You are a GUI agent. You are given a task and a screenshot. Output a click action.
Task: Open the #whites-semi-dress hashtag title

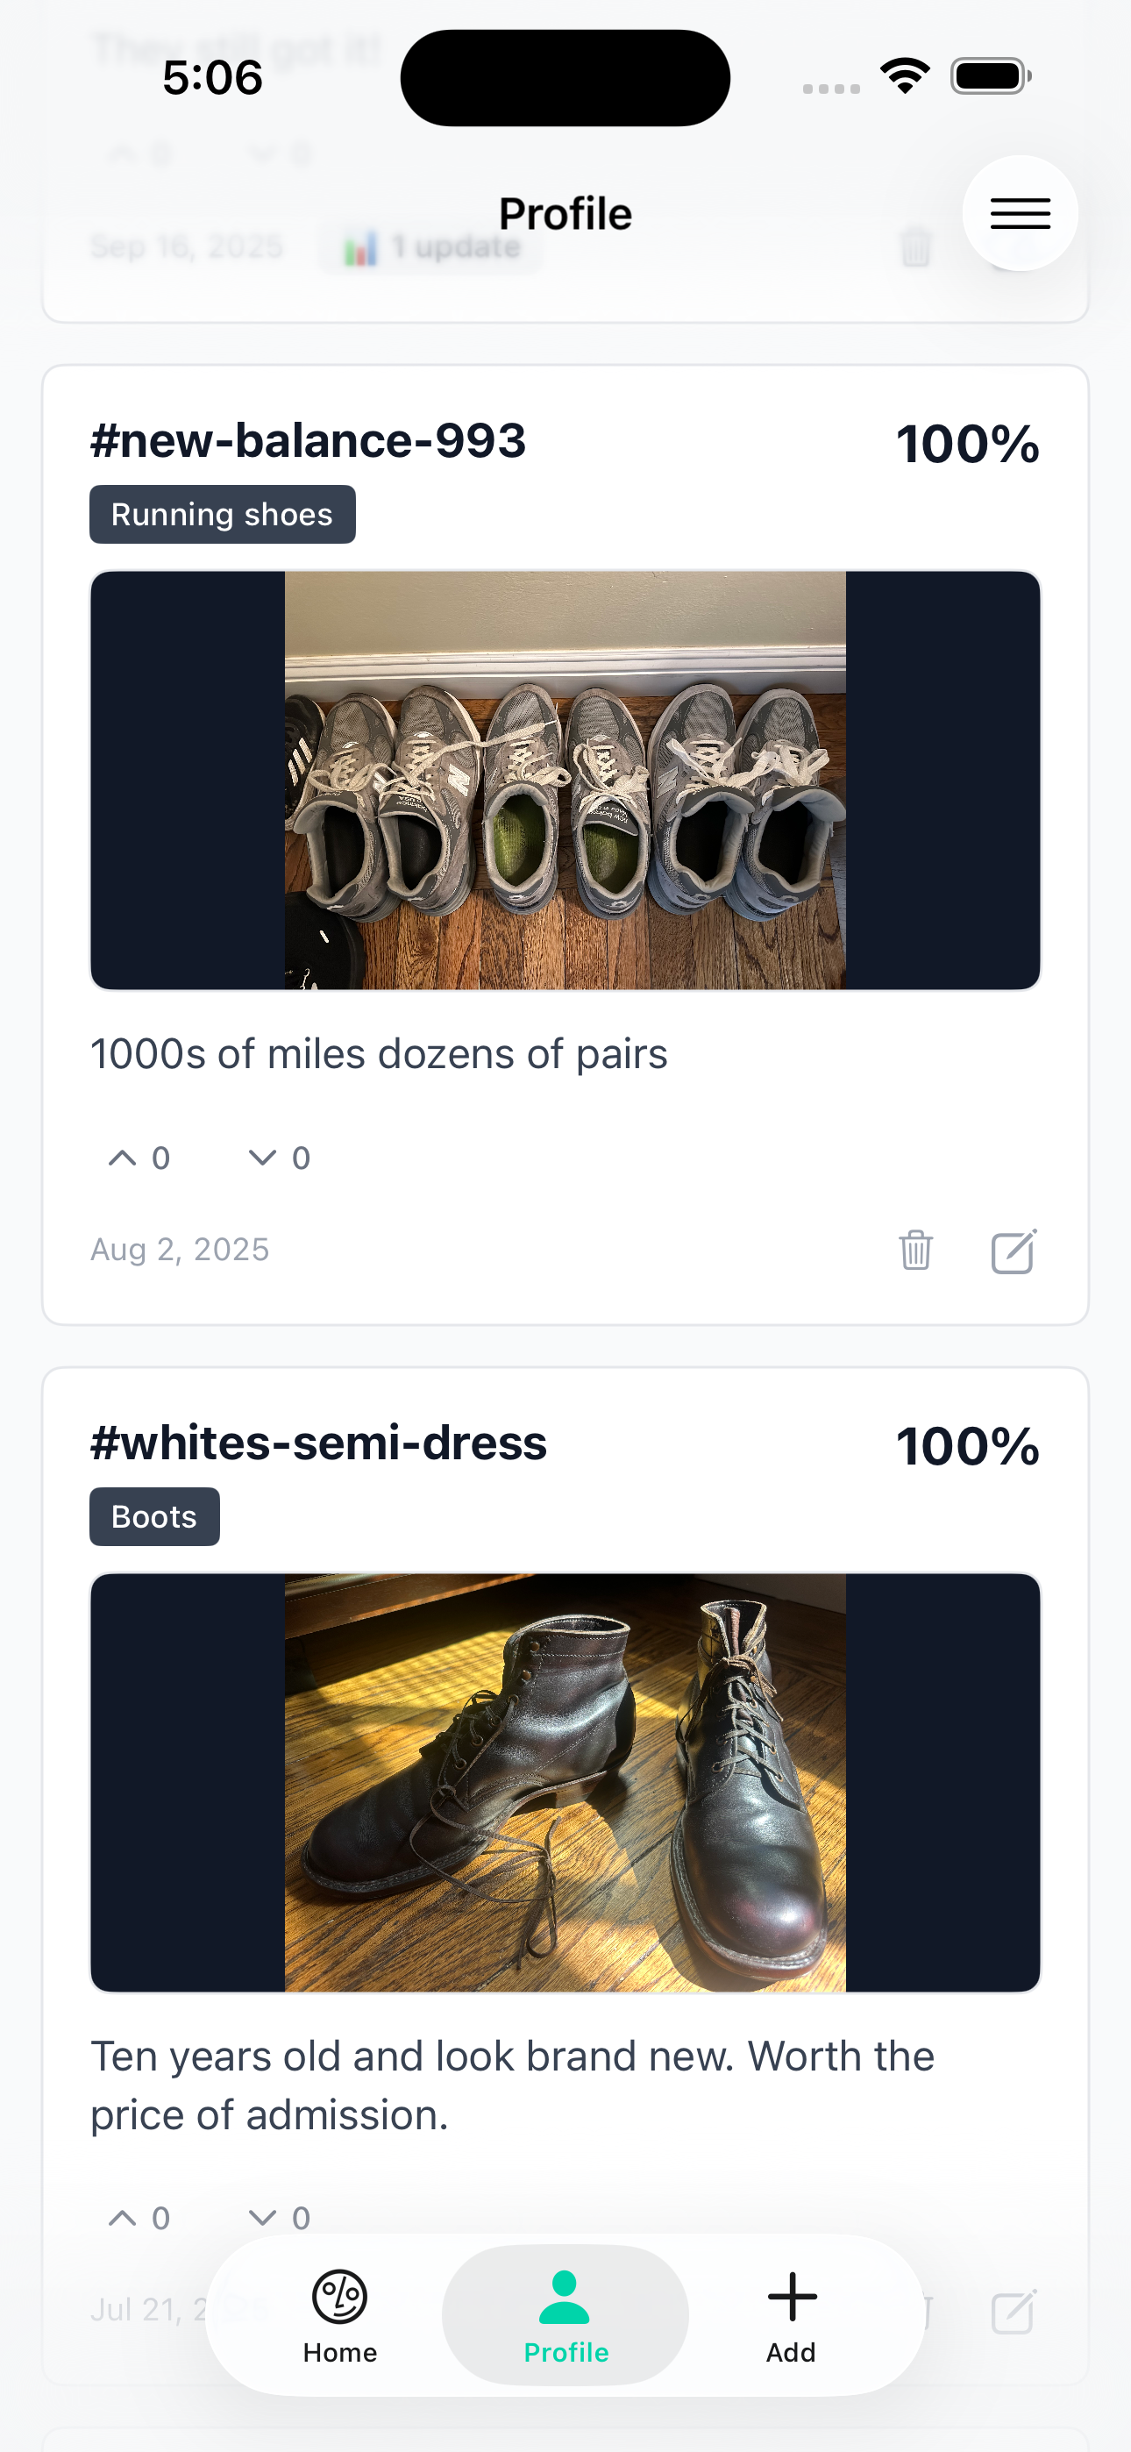pyautogui.click(x=318, y=1443)
